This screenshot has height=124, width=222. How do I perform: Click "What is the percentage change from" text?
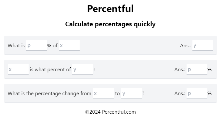point(49,94)
